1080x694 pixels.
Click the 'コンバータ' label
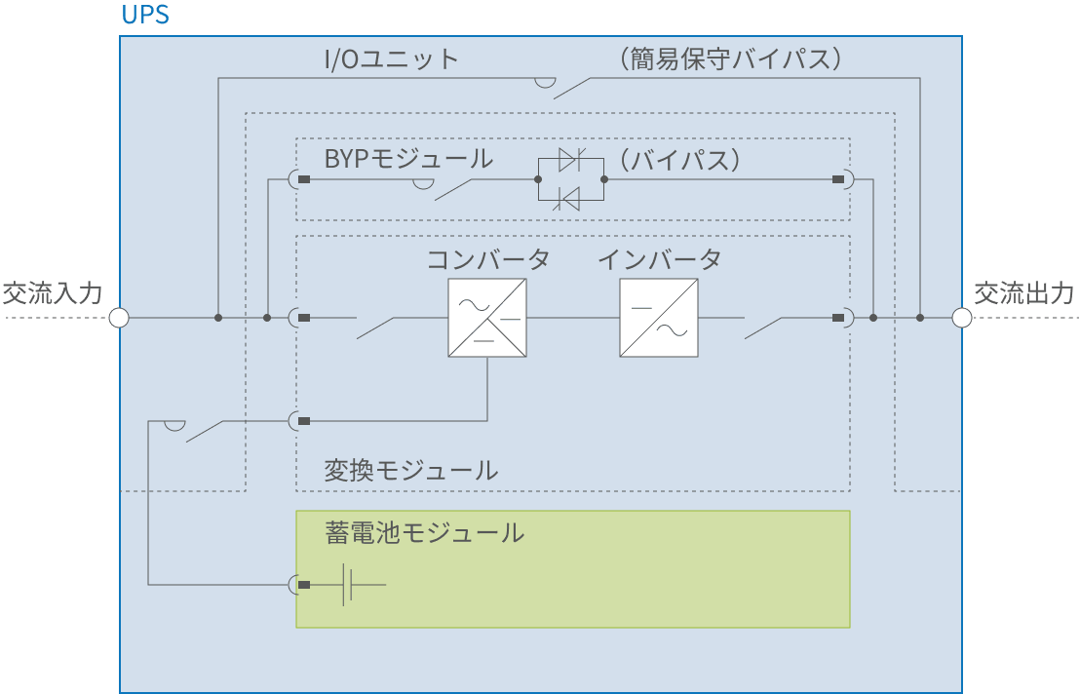(487, 259)
